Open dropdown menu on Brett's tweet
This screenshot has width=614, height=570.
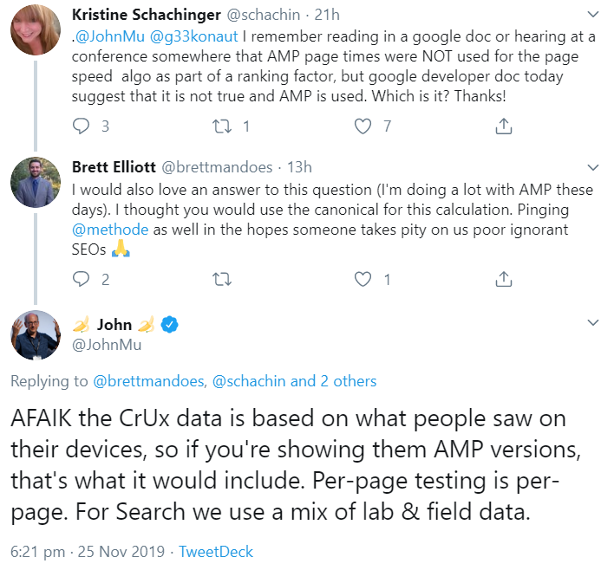593,167
